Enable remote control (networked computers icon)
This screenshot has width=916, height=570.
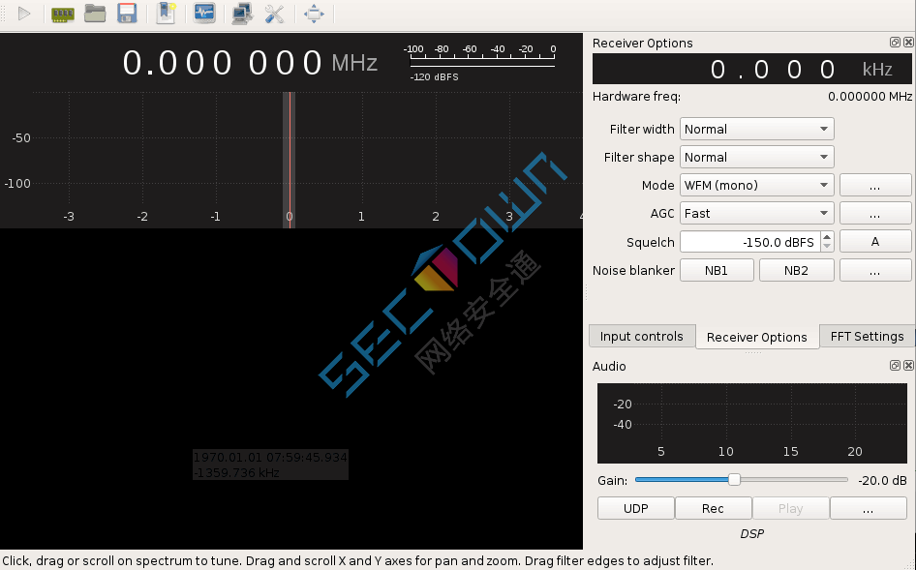click(242, 14)
